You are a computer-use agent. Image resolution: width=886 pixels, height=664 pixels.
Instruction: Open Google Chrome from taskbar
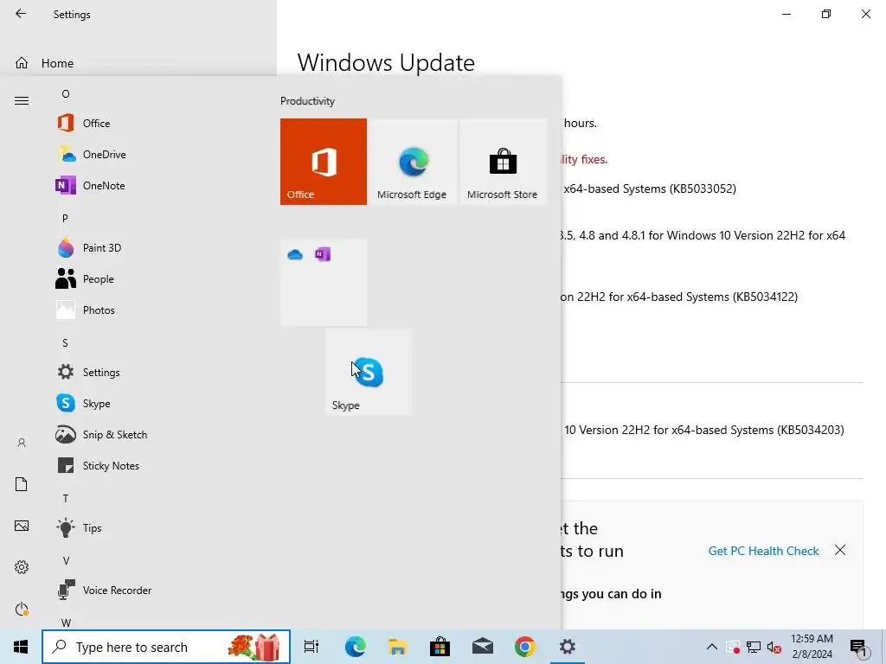(x=525, y=647)
